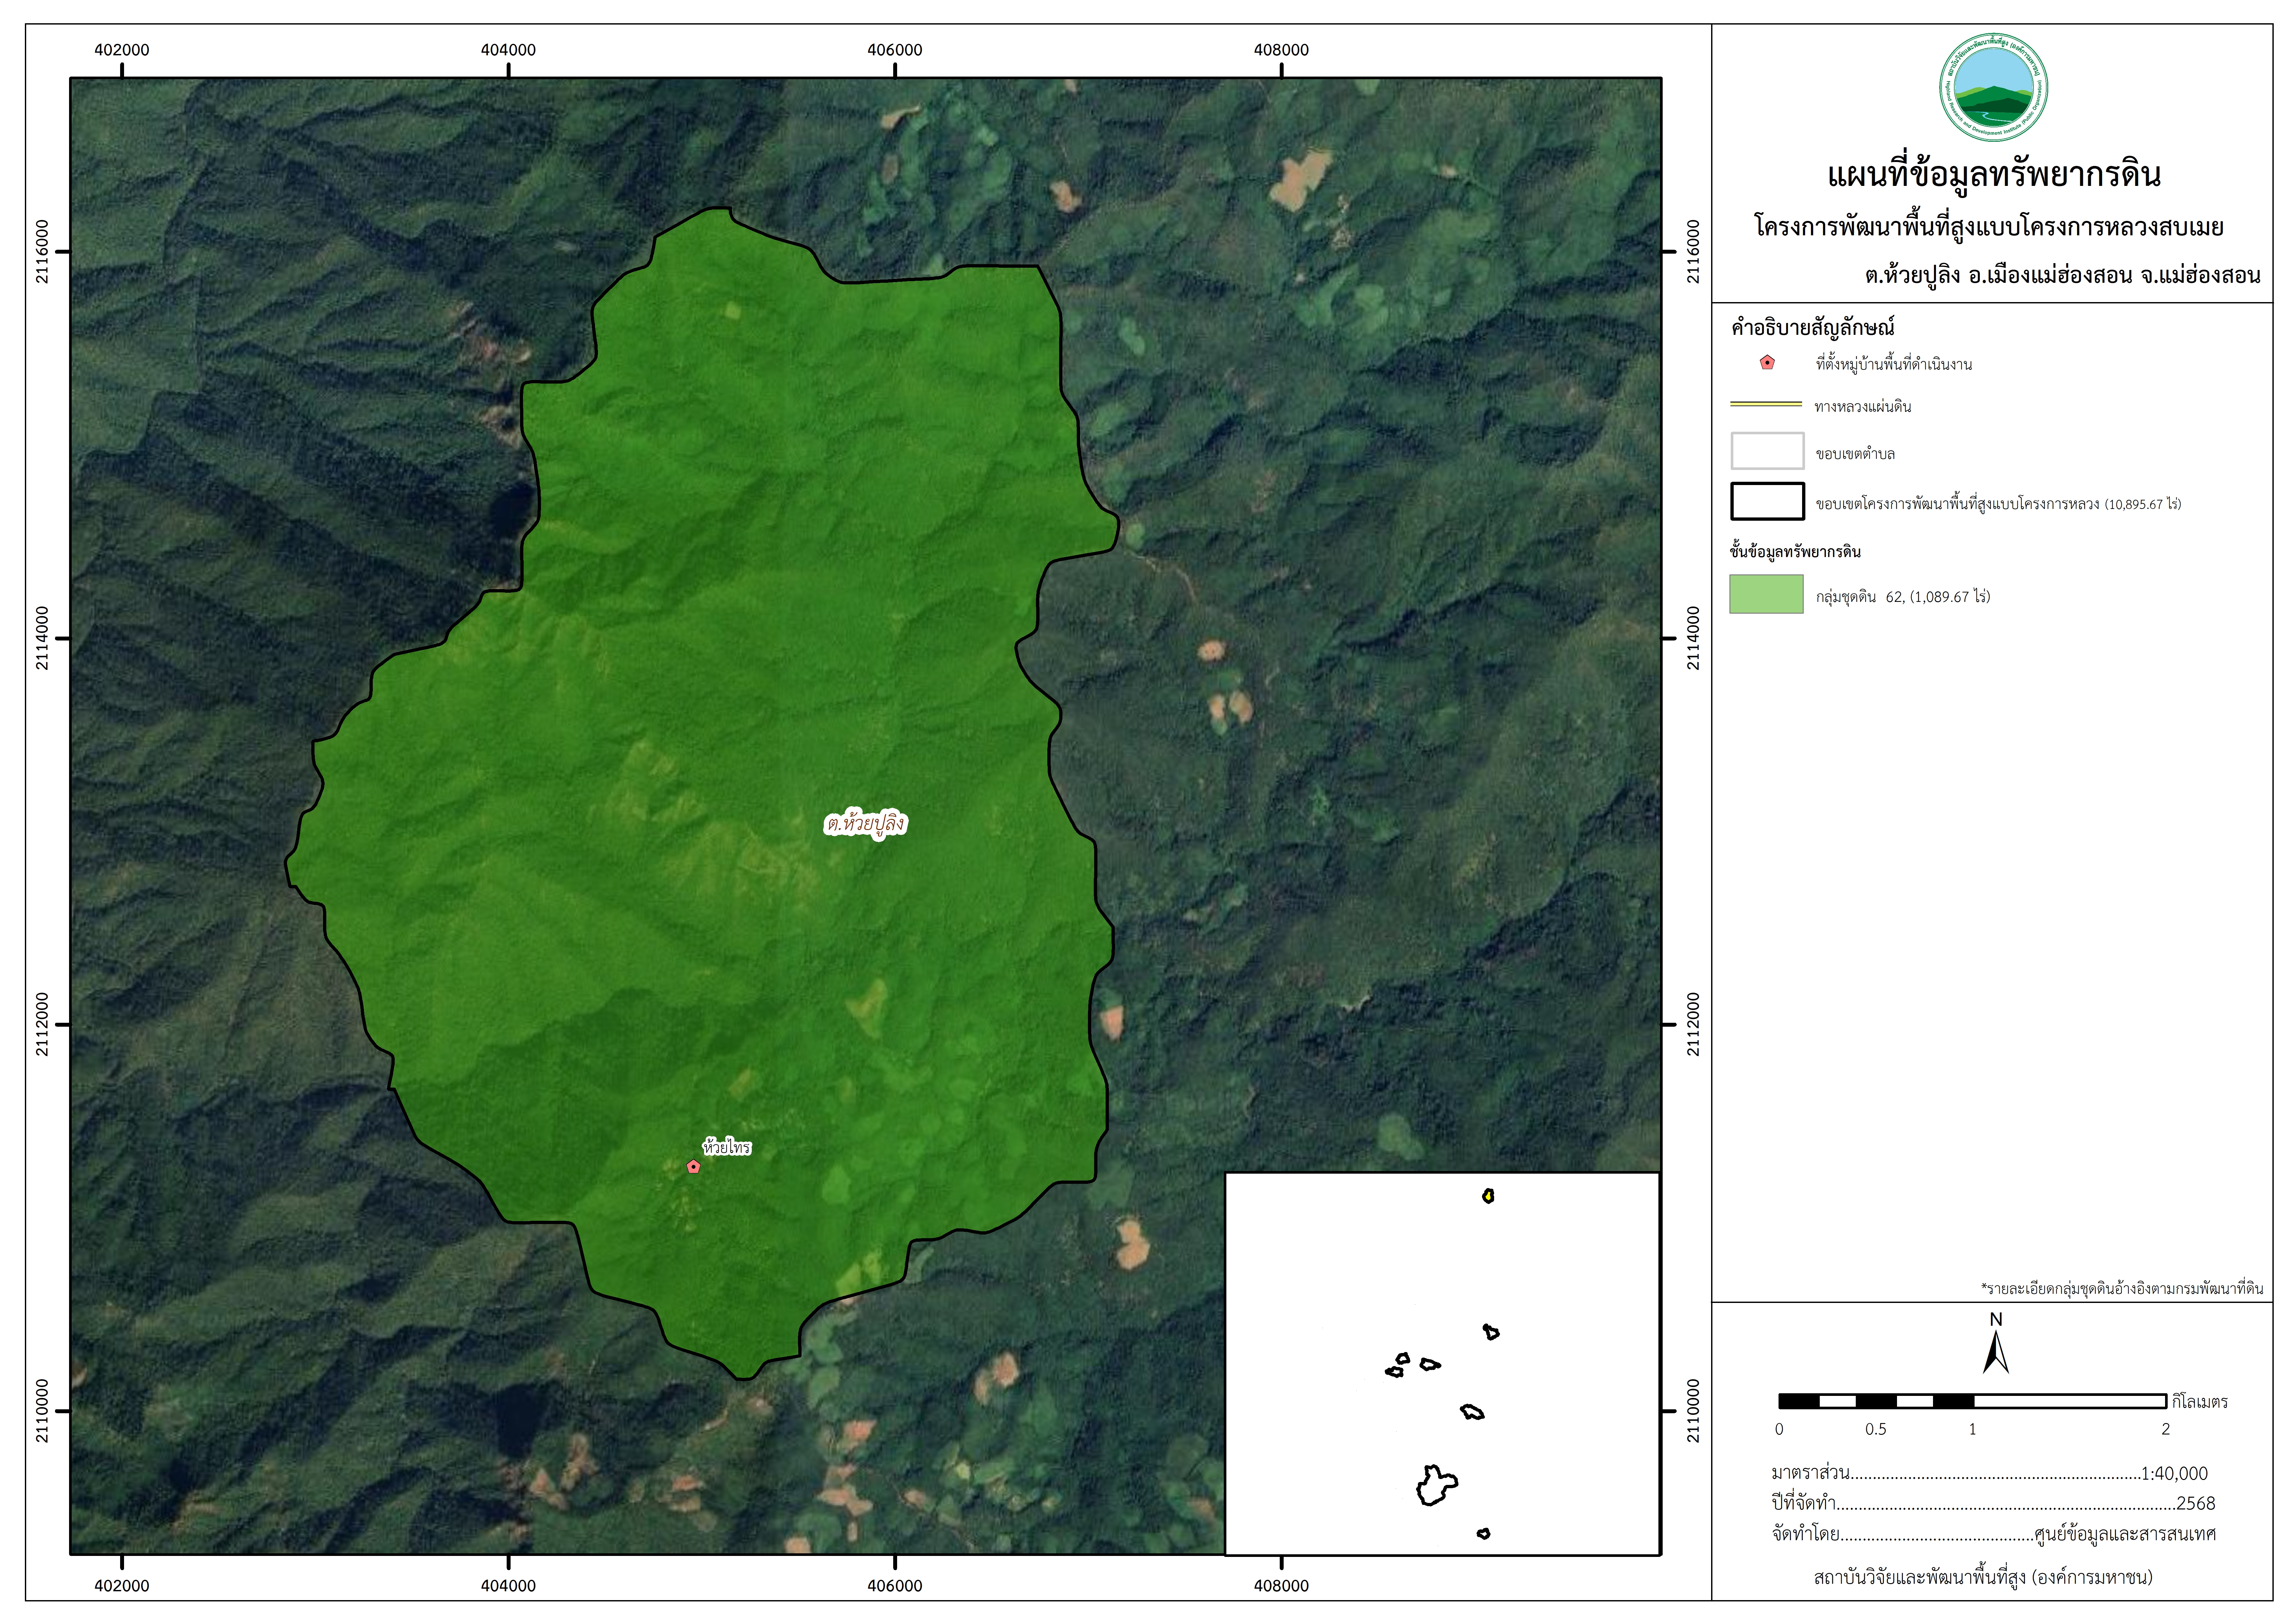Click the largest outlined polygon in inset map
This screenshot has width=2295, height=1624.
click(x=1437, y=1485)
